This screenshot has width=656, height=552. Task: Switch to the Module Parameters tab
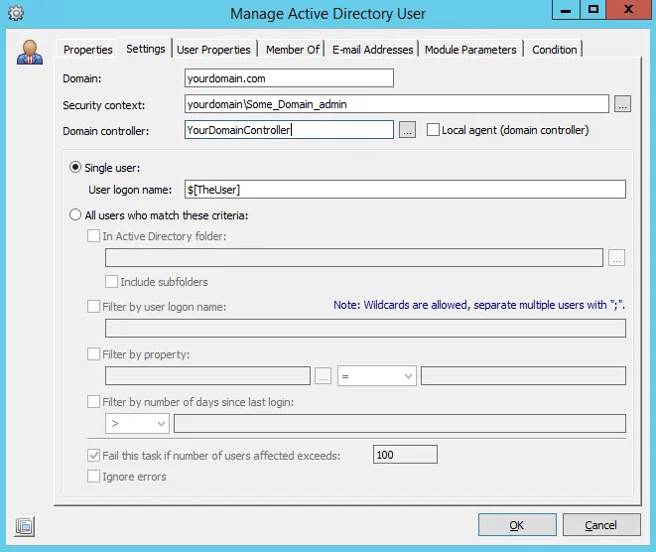coord(471,50)
